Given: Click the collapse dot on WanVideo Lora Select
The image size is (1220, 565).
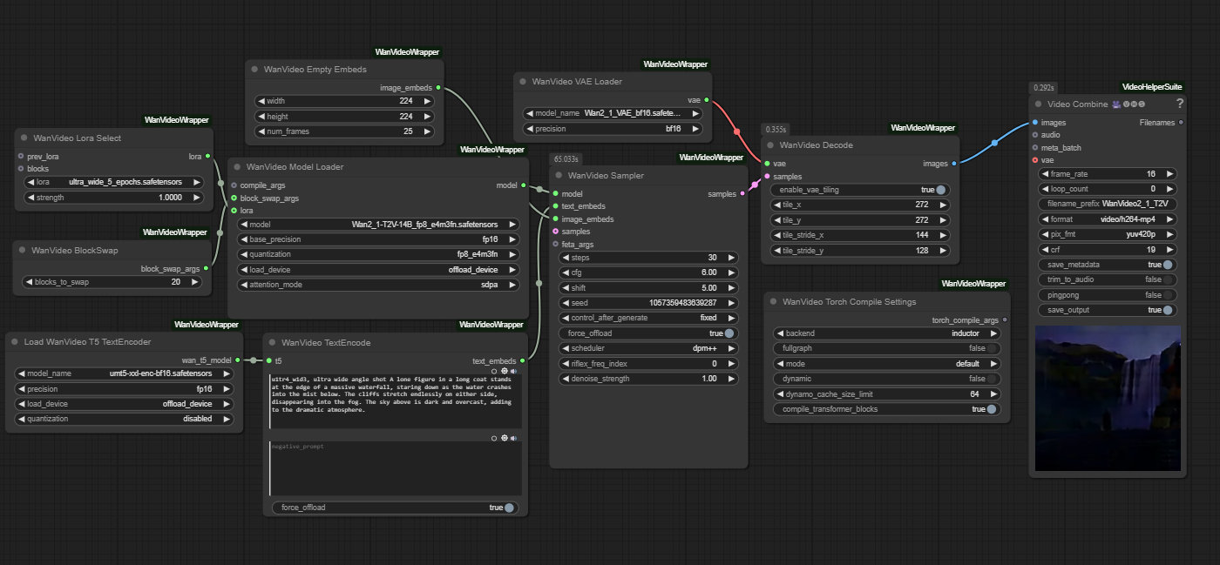Looking at the screenshot, I should pos(24,138).
